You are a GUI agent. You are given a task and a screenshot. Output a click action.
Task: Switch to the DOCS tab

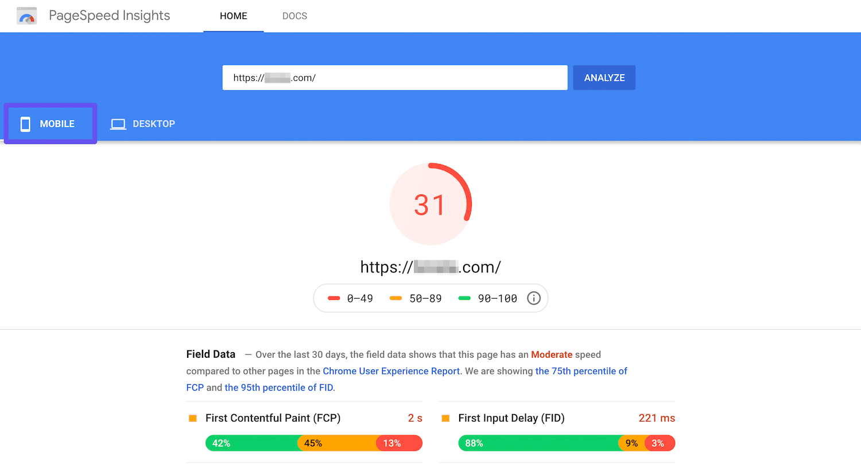pos(294,15)
